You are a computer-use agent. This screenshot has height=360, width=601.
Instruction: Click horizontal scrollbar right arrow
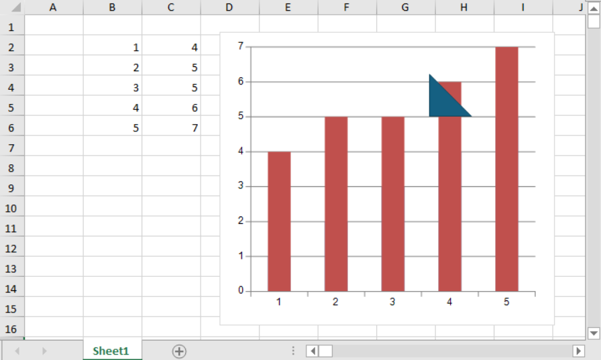coord(578,351)
